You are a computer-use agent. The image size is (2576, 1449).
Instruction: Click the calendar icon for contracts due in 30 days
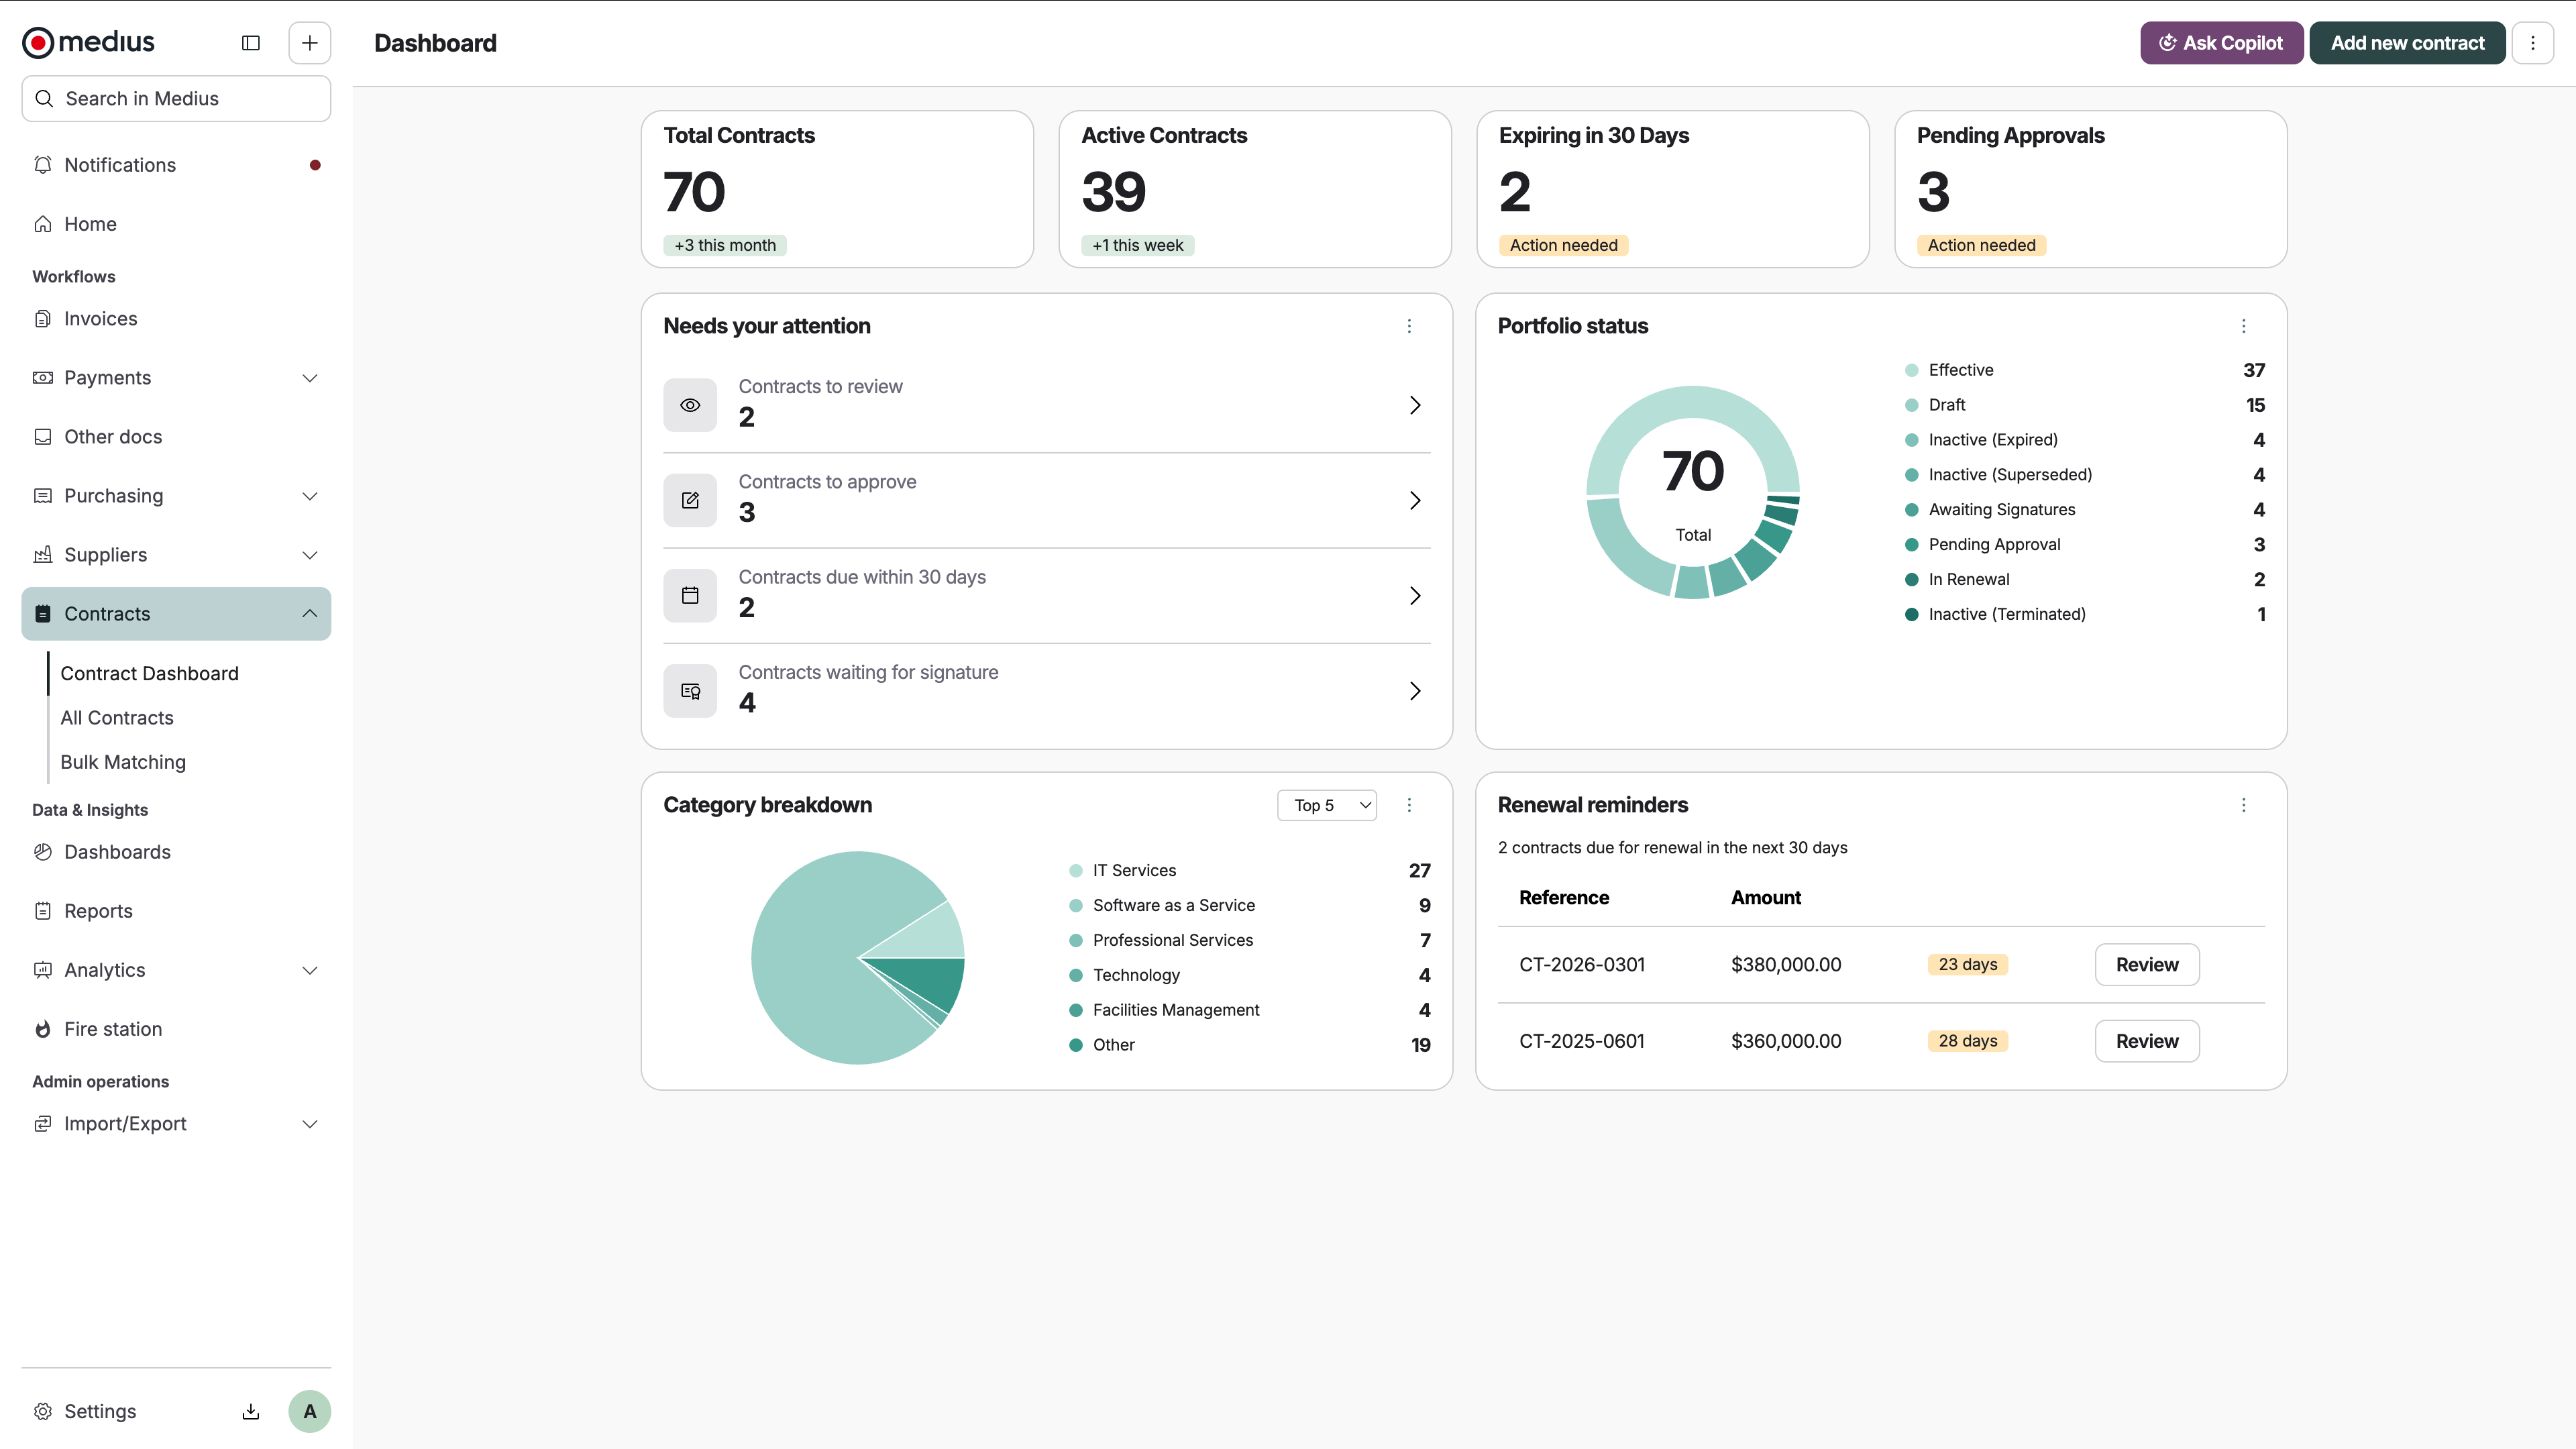pos(690,596)
